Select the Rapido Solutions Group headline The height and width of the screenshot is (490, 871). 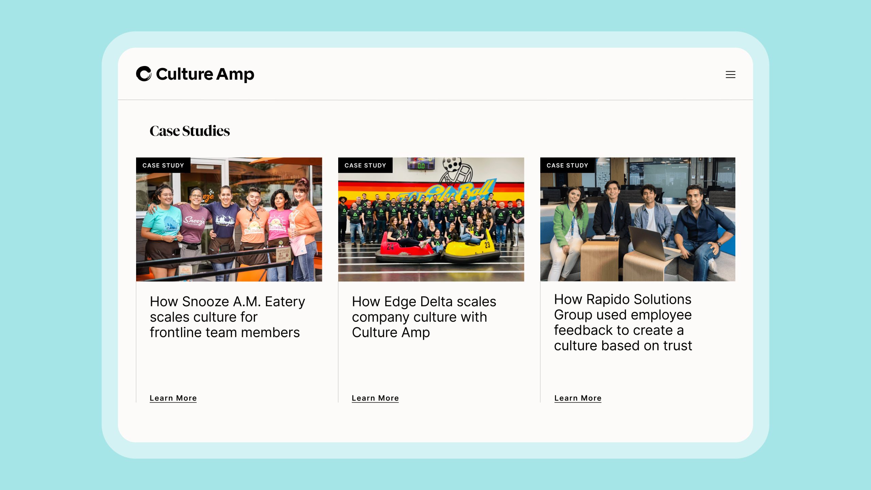point(623,323)
